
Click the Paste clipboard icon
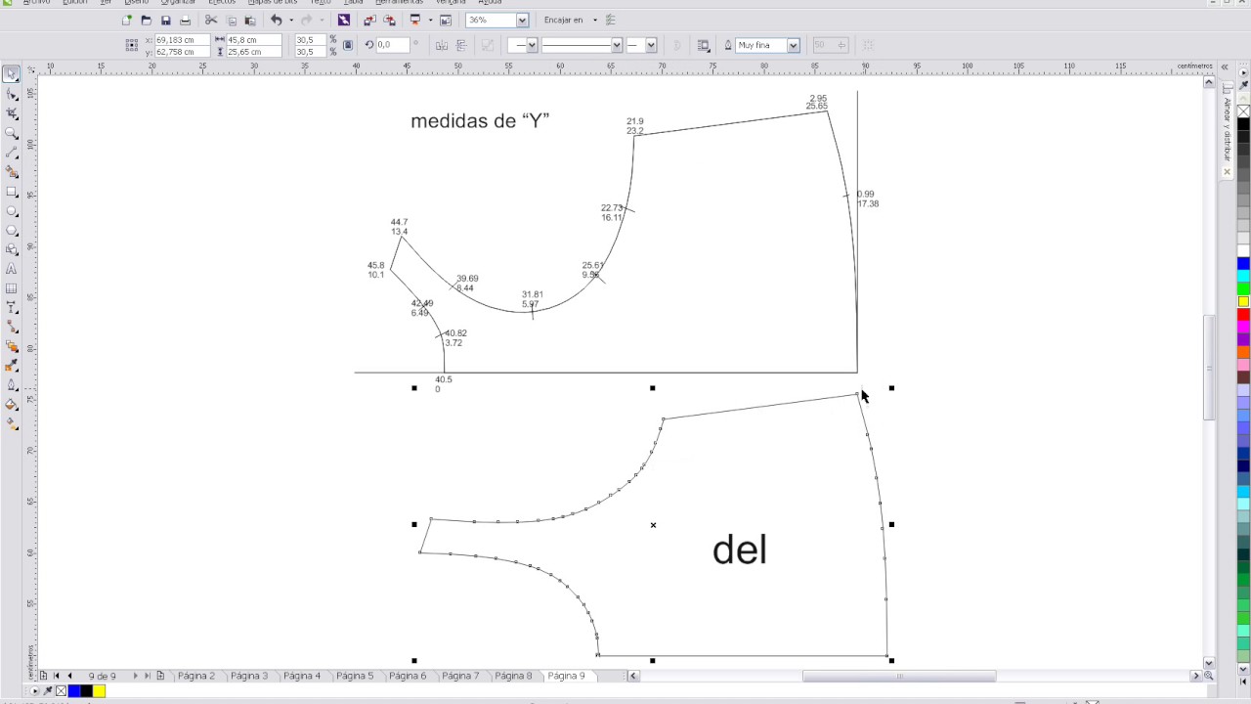point(250,21)
